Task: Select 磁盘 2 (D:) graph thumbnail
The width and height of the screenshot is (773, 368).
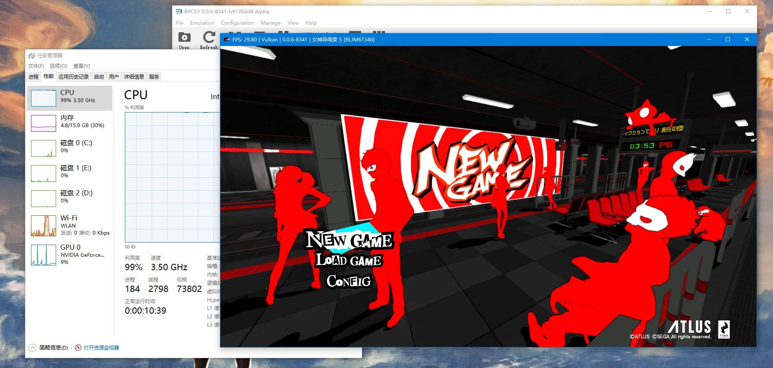Action: click(44, 199)
